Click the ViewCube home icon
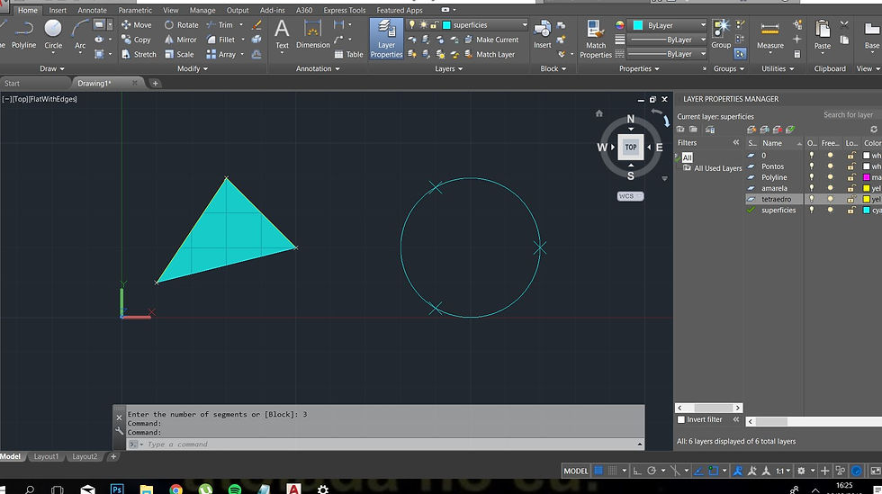This screenshot has height=494, width=882. click(599, 113)
